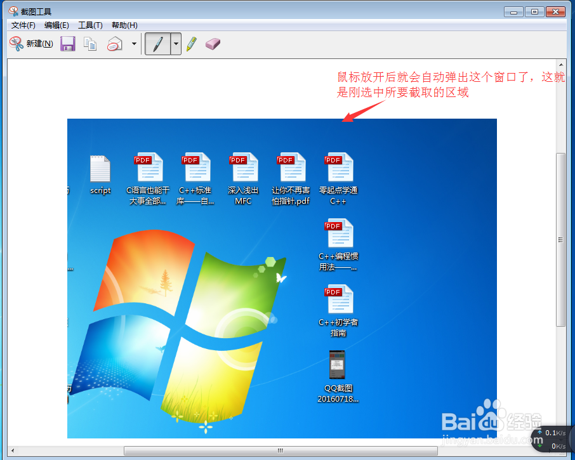This screenshot has height=460, width=575.
Task: Open the 帮助(H) menu
Action: (124, 25)
